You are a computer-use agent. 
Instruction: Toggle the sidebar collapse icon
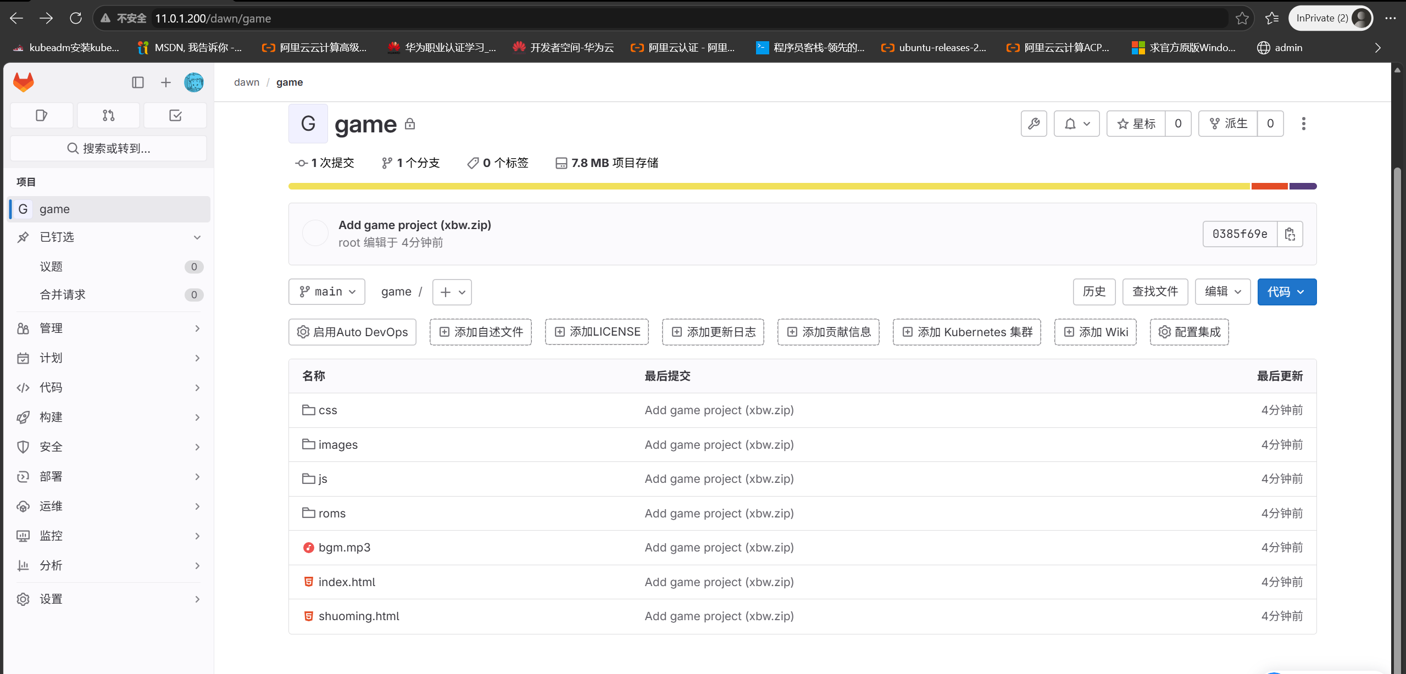(x=138, y=82)
